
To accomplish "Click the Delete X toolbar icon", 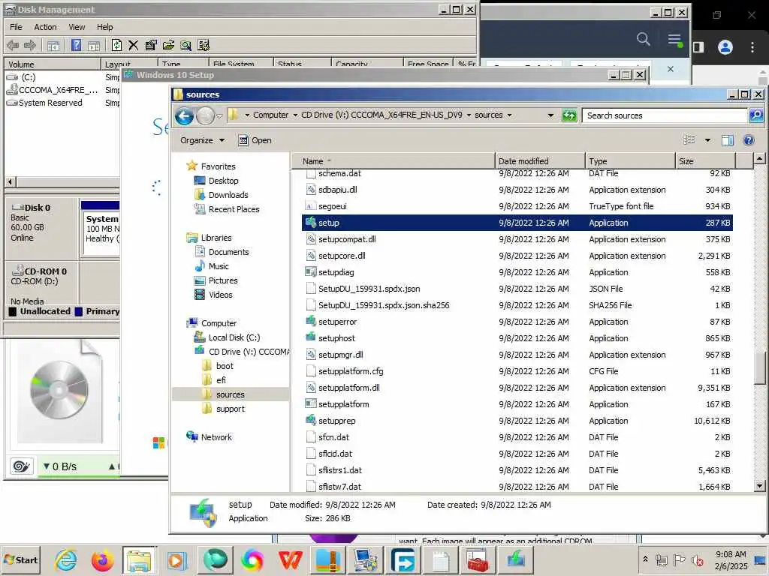I will click(134, 46).
